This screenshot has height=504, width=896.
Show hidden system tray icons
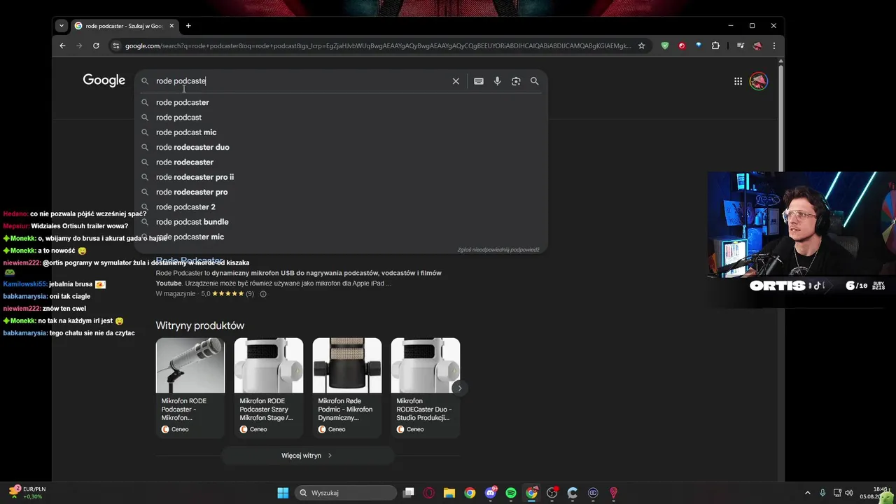tap(807, 493)
